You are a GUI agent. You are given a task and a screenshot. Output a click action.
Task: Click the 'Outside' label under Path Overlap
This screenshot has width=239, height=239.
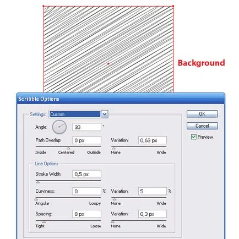pyautogui.click(x=94, y=153)
